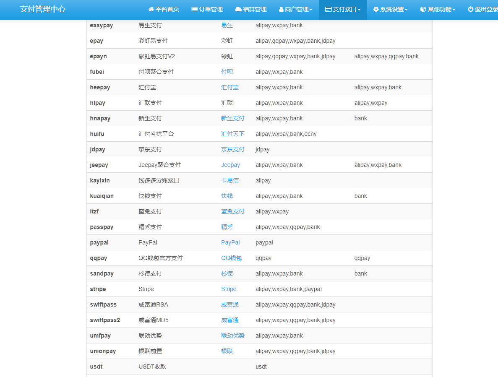Click the 退出登录 logout item
The width and height of the screenshot is (498, 377).
(483, 10)
